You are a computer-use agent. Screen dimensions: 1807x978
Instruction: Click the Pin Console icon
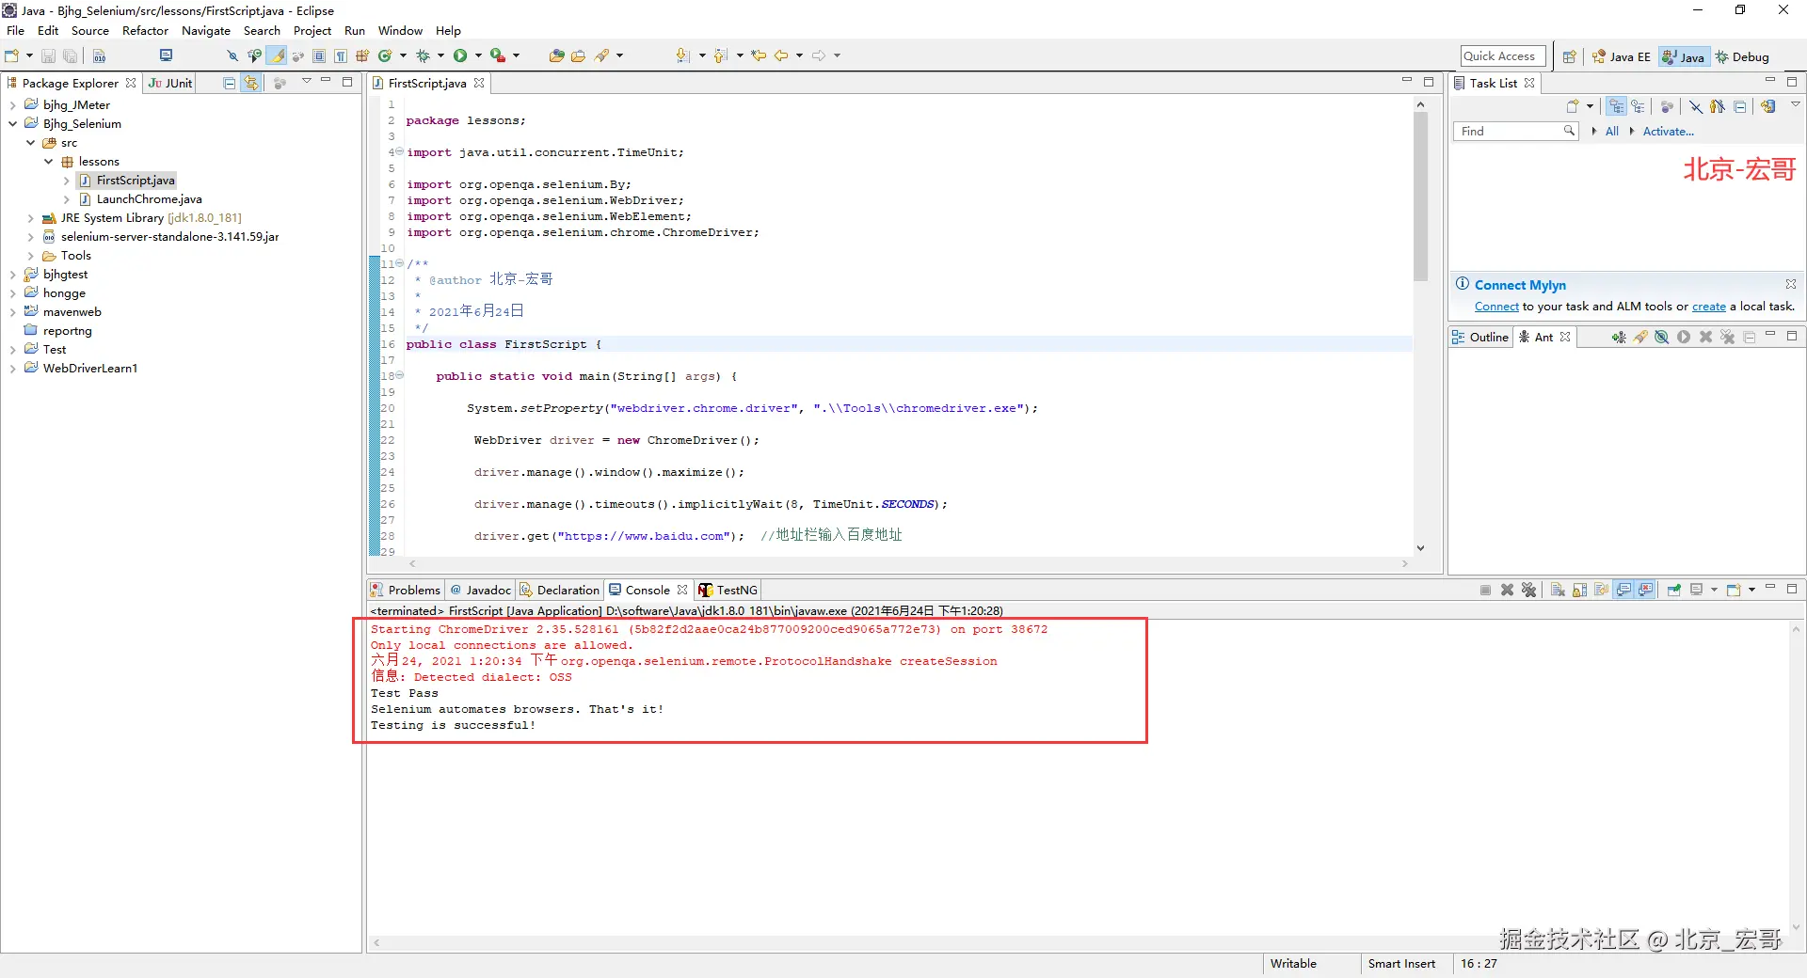click(1674, 590)
